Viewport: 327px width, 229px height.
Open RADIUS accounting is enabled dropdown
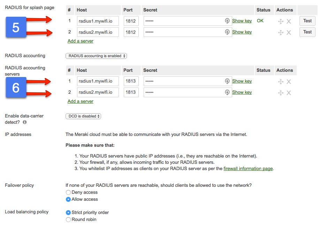tap(96, 56)
